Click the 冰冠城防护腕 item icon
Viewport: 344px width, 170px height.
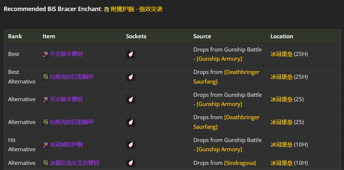pyautogui.click(x=45, y=145)
